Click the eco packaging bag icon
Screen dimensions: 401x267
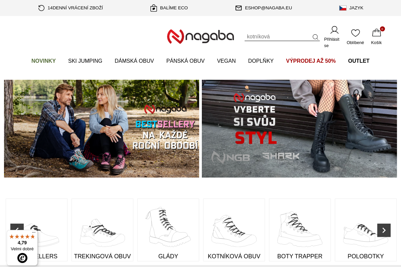click(x=154, y=8)
